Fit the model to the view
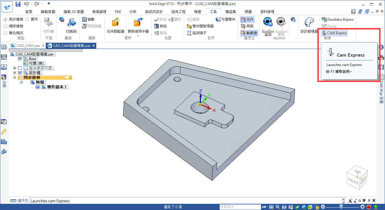This screenshot has height=210, width=385. coord(284,207)
